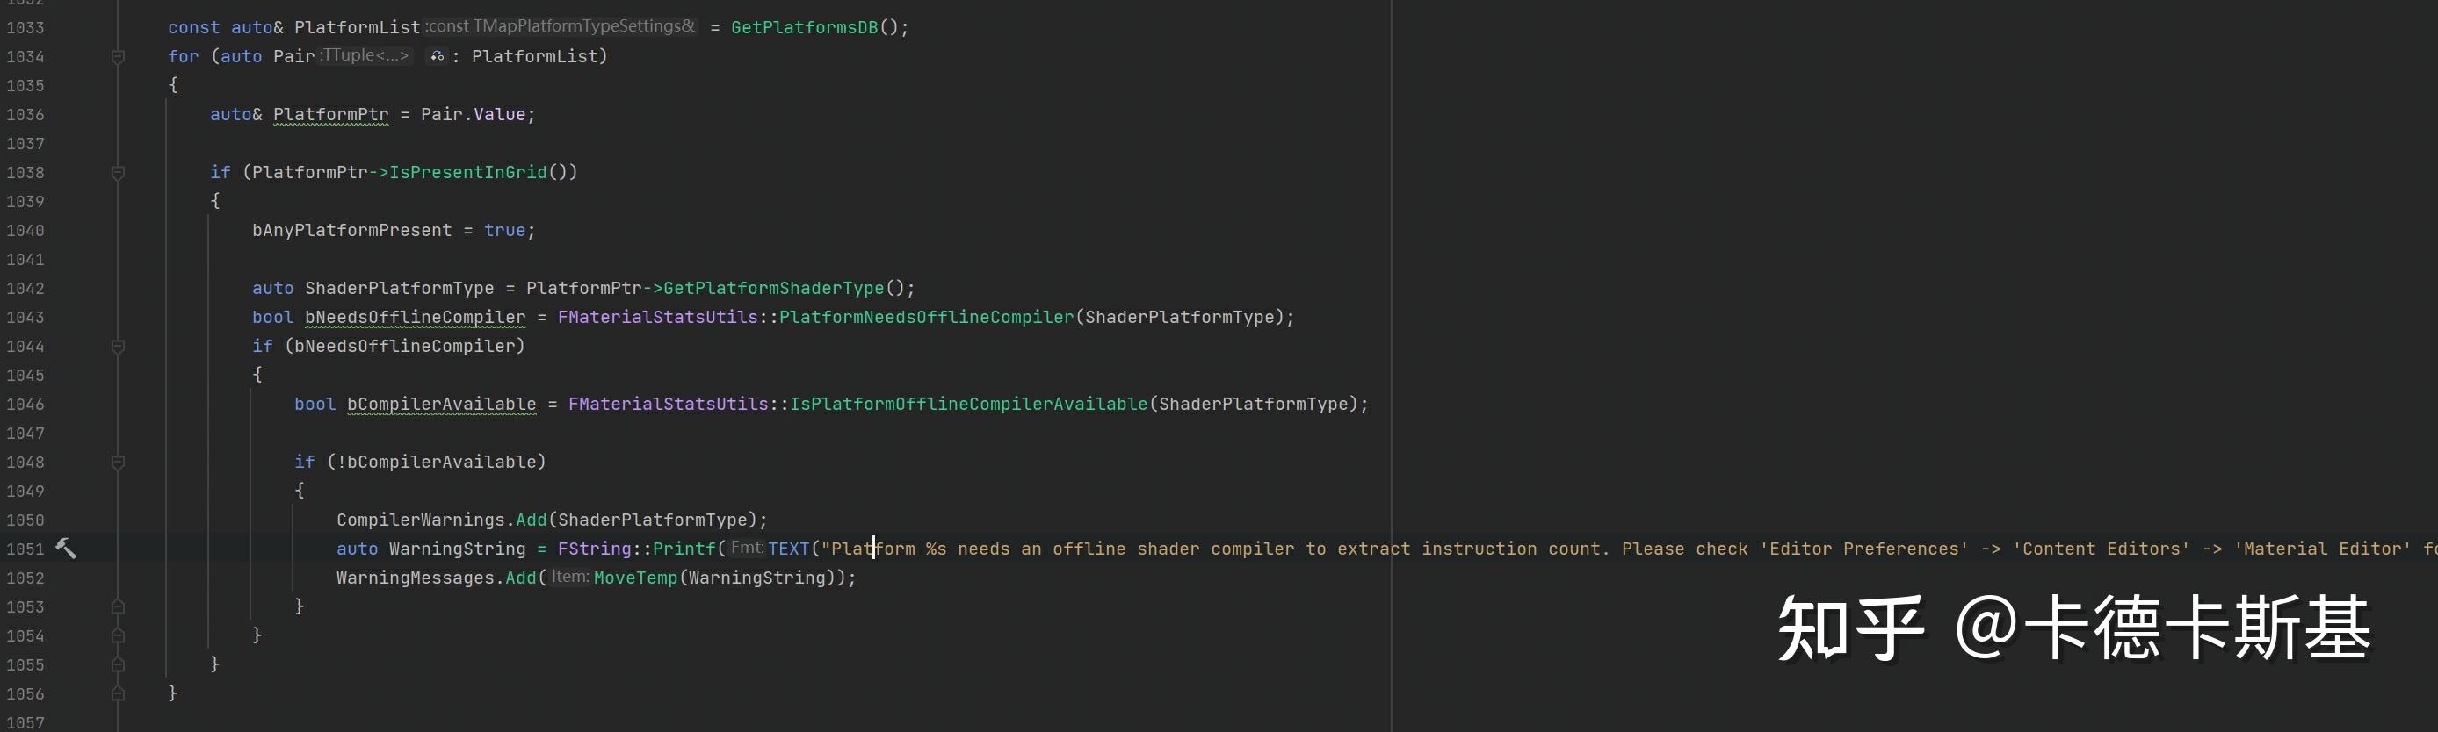Viewport: 2438px width, 732px height.
Task: Click 'Content Editors' in the warning string
Action: (x=2101, y=549)
